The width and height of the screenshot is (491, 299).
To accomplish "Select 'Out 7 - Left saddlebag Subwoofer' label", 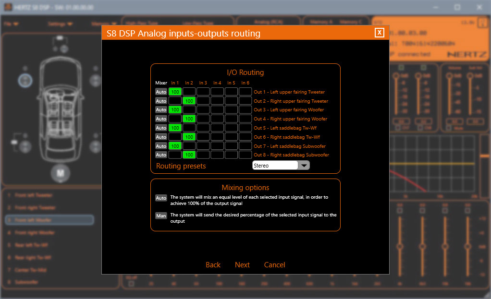I will [x=290, y=146].
